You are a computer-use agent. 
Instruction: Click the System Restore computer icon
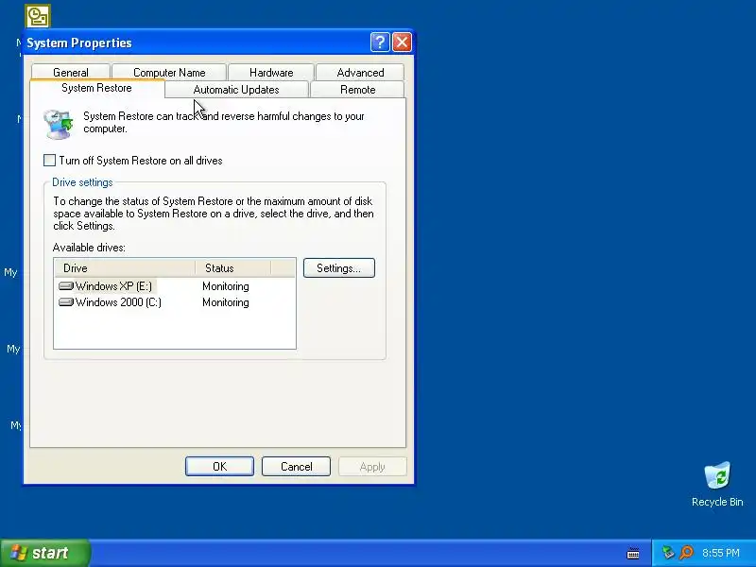[59, 124]
